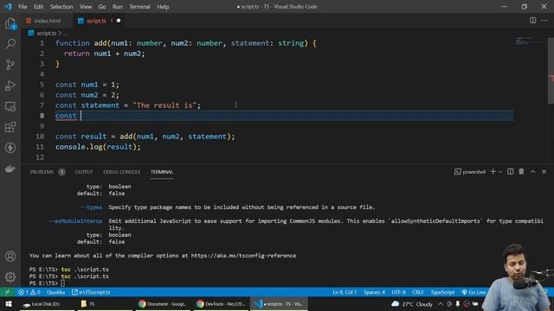This screenshot has width=554, height=311.
Task: Open the File menu
Action: click(23, 7)
